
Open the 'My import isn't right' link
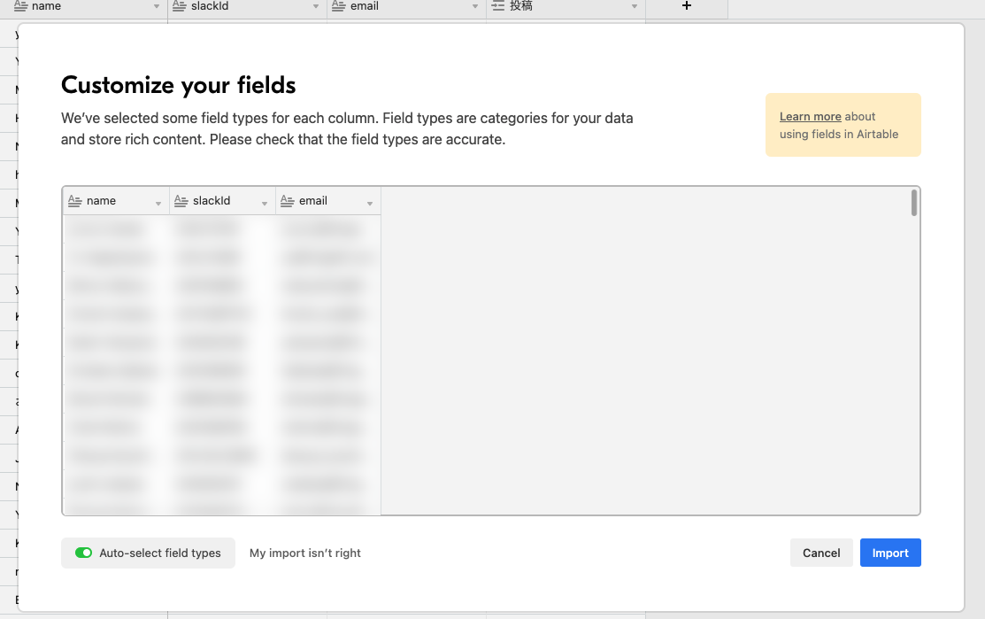(x=304, y=553)
